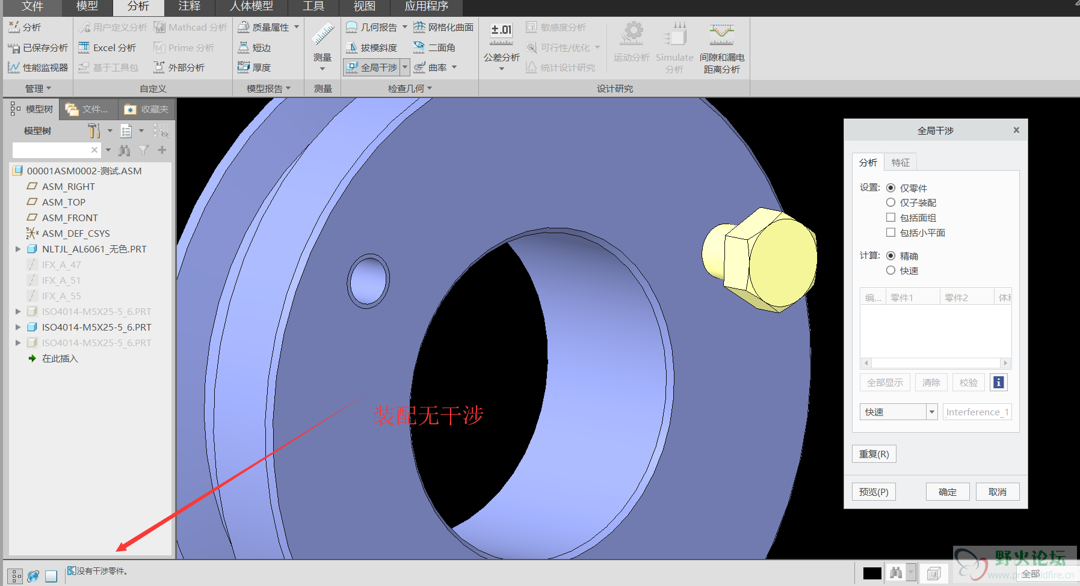
Task: Run the 短边 short edge check
Action: tap(254, 47)
